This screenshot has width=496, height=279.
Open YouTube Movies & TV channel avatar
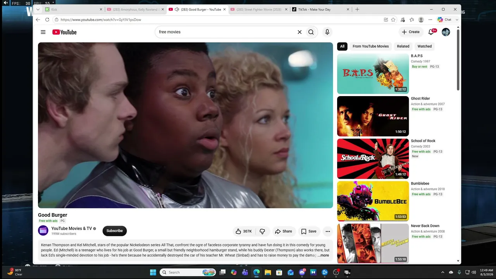[x=43, y=231]
